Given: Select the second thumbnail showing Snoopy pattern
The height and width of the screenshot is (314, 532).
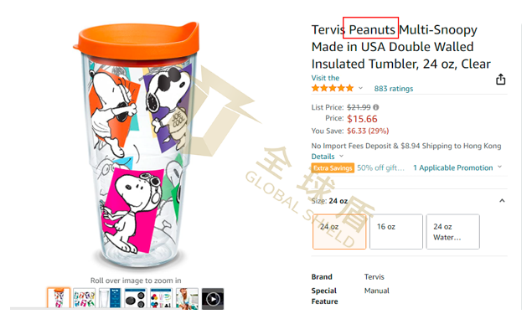Looking at the screenshot, I should click(x=84, y=299).
